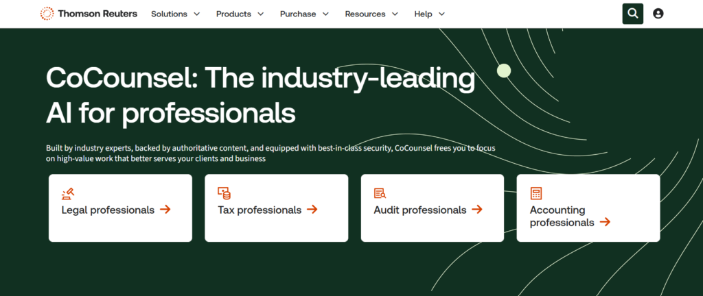Click the Thomson Reuters logo
This screenshot has height=296, width=703.
click(x=89, y=14)
